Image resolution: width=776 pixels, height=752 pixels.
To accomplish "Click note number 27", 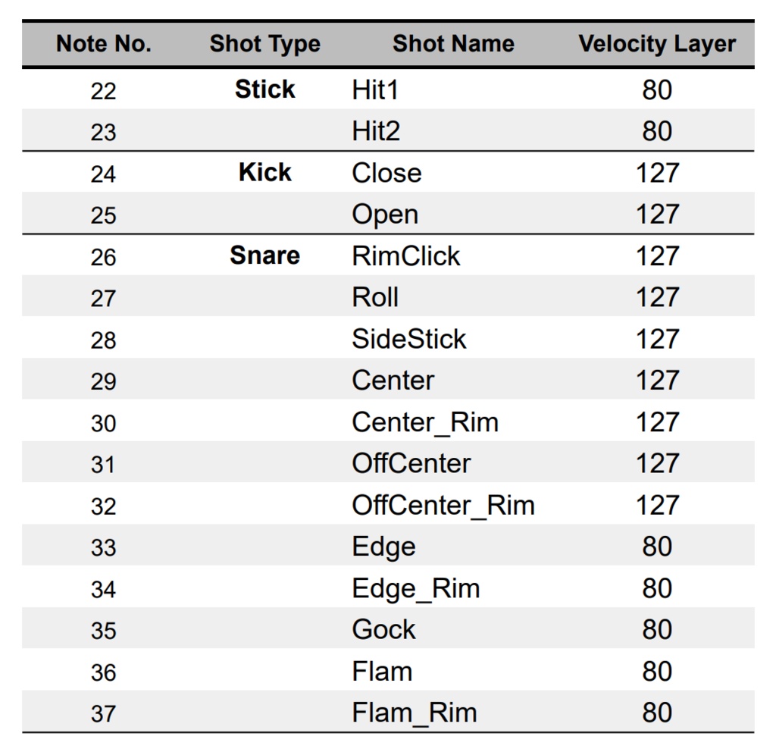I will [103, 298].
